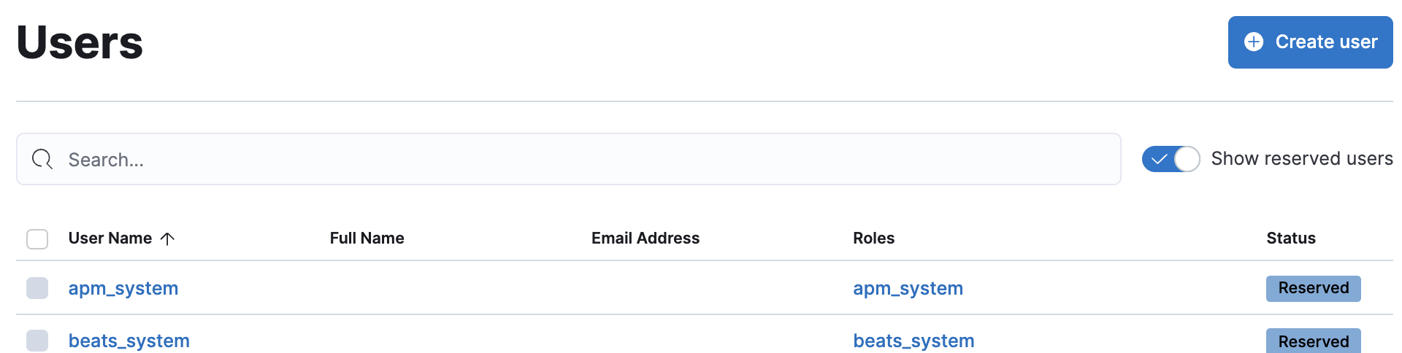Viewport: 1402px width, 353px height.
Task: Check the select-all users checkbox
Action: (37, 238)
